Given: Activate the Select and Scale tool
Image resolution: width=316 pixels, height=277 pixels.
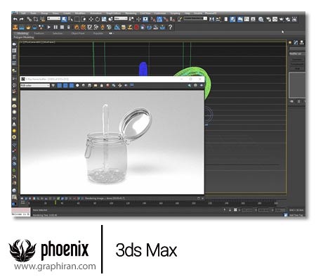Looking at the screenshot, I should click(104, 19).
